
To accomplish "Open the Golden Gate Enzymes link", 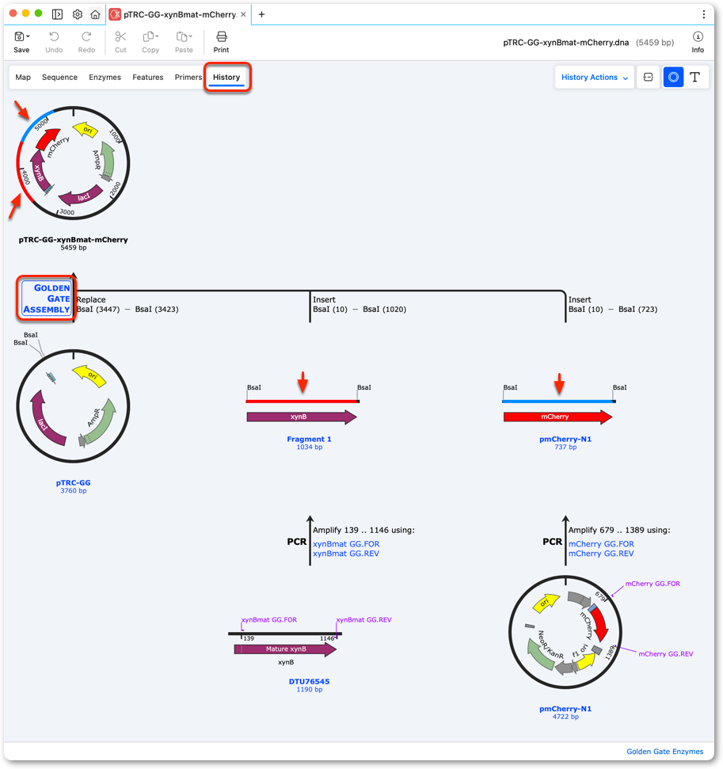I will (664, 752).
